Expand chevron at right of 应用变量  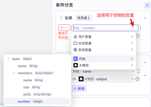click(x=132, y=43)
